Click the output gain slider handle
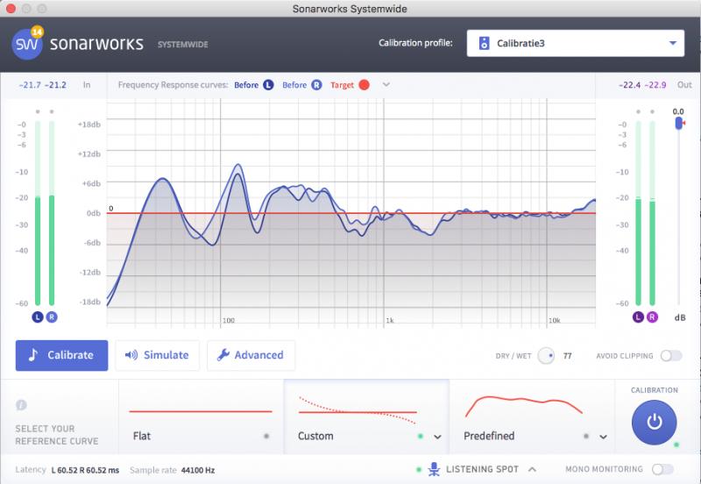The image size is (701, 484). 679,123
